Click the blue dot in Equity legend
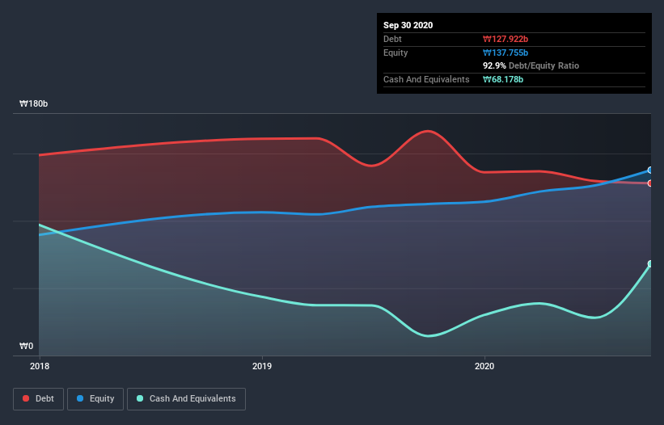 [x=80, y=398]
